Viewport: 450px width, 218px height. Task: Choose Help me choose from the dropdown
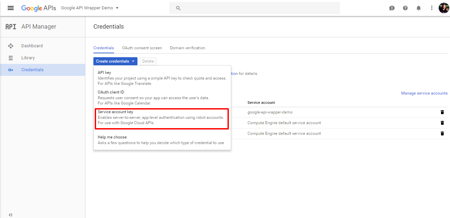tap(162, 140)
